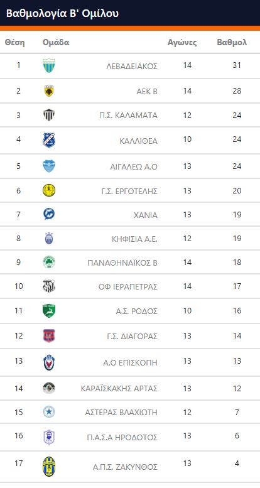Viewport: 260px width, 488px height.
Task: Click the ΛΕΒΑΔΕΙΑΚΟΣ team crest icon
Action: pyautogui.click(x=49, y=66)
